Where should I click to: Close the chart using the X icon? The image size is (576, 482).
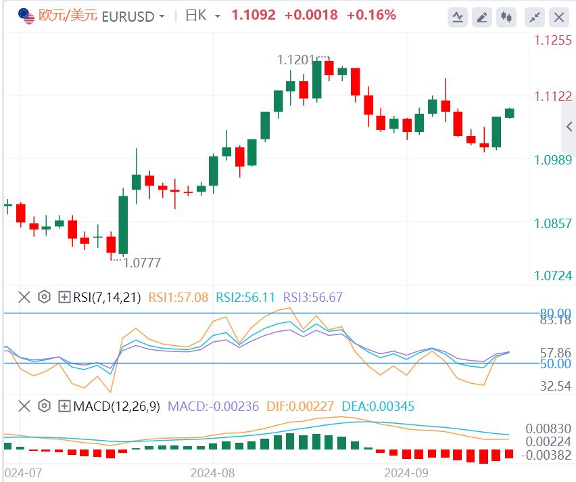(x=560, y=17)
